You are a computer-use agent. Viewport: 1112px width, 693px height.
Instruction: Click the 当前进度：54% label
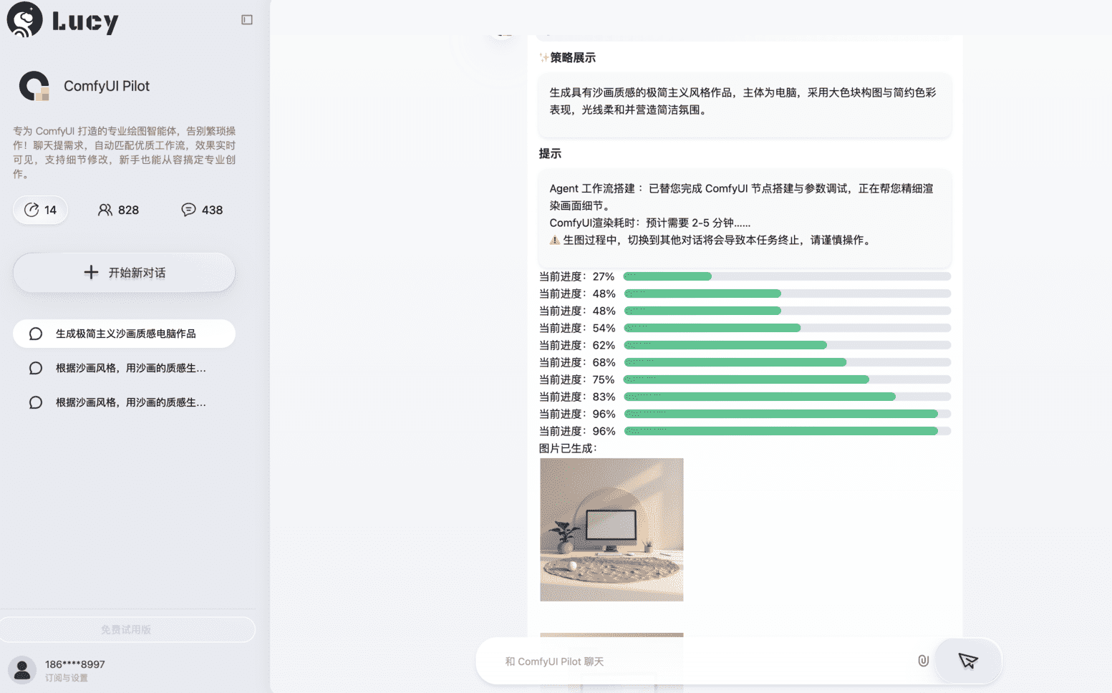pyautogui.click(x=577, y=328)
